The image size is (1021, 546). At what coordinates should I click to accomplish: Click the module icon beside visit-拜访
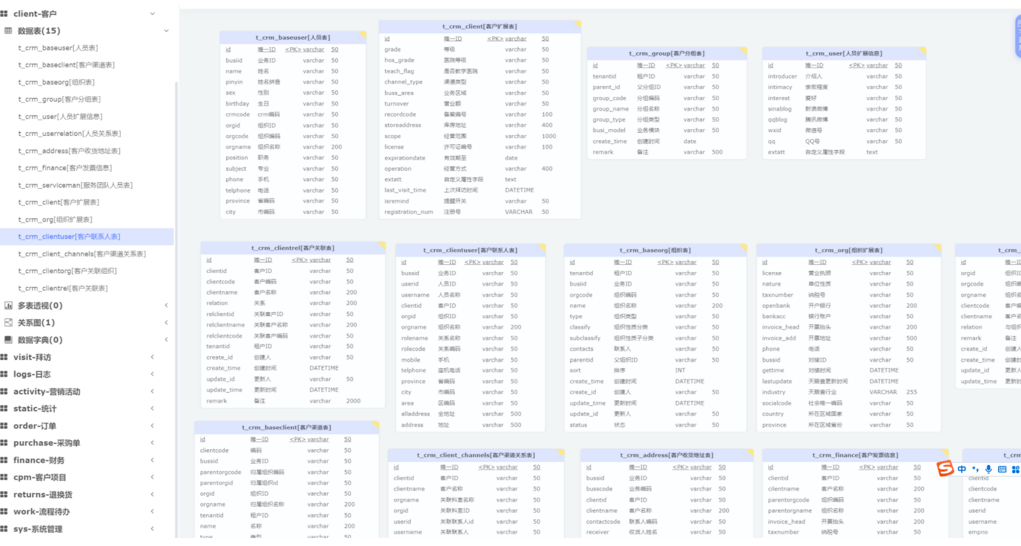coord(4,357)
